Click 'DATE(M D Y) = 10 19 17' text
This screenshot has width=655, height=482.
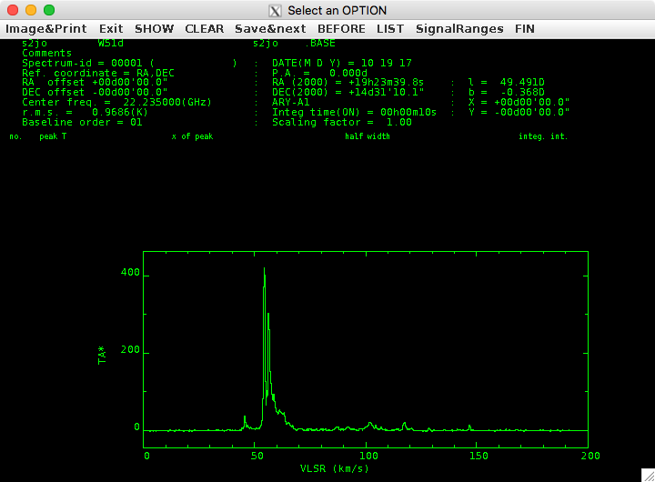click(342, 63)
